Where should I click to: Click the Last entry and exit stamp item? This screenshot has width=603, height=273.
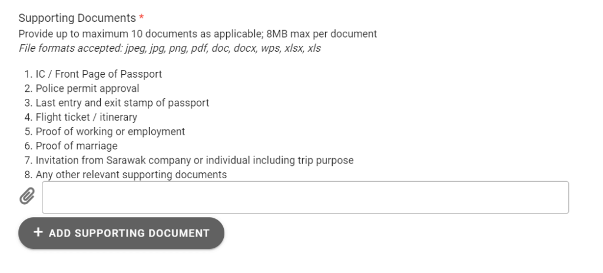point(122,102)
